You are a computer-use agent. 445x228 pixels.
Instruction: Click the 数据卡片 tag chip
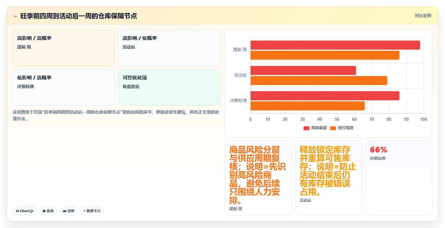click(x=92, y=211)
